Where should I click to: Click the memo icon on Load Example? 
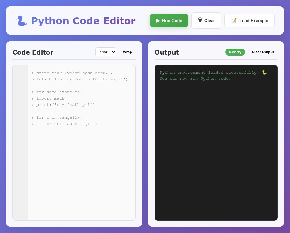click(x=234, y=21)
